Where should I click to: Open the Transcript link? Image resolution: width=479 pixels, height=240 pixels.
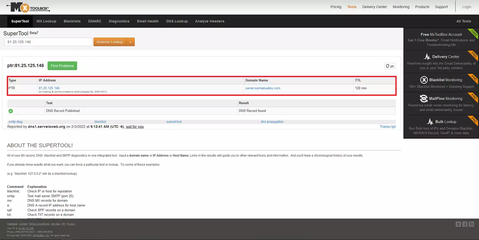point(387,127)
